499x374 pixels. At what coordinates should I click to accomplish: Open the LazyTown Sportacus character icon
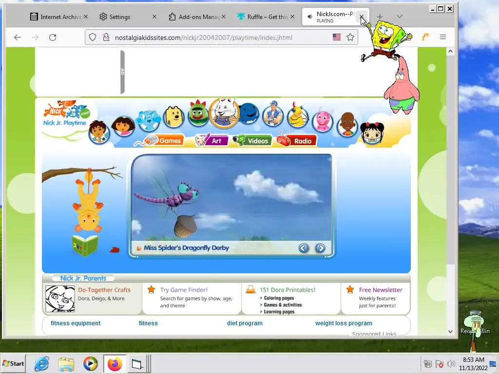coord(273,114)
